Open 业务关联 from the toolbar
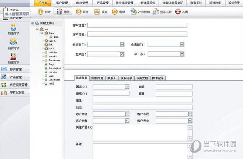The height and width of the screenshot is (159, 243). (x=162, y=12)
